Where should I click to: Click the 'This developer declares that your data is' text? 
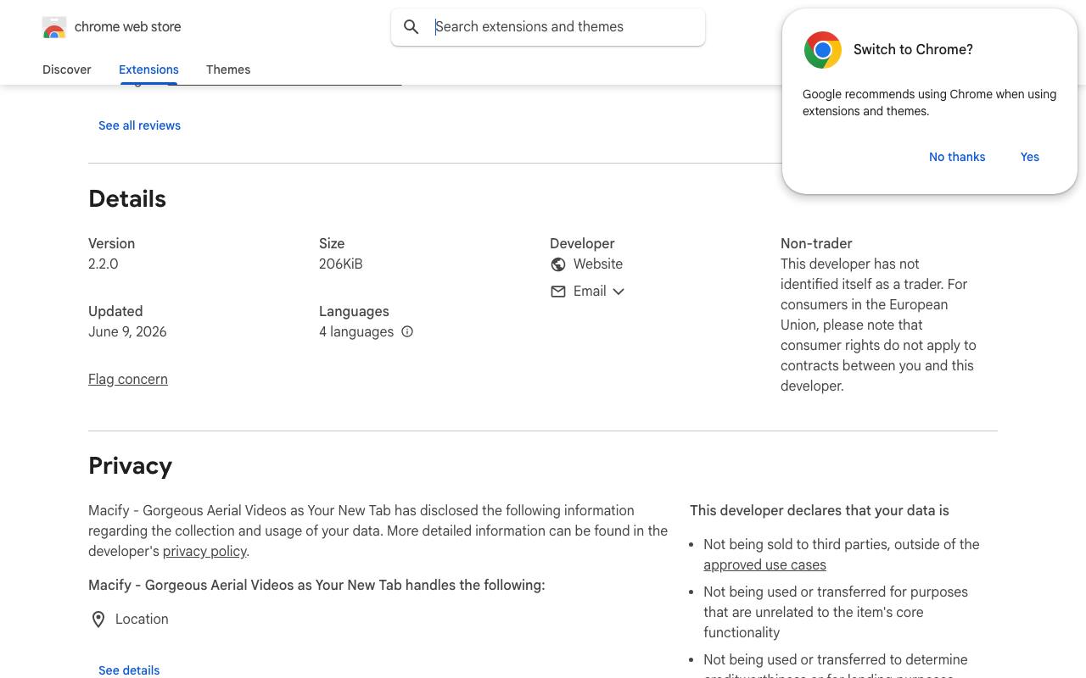[820, 511]
